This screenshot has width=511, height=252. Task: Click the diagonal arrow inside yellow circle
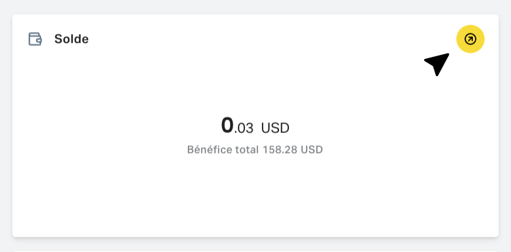click(x=470, y=39)
